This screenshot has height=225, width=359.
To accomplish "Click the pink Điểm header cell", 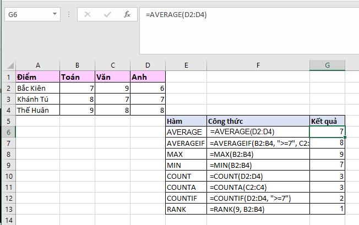I will tap(37, 77).
